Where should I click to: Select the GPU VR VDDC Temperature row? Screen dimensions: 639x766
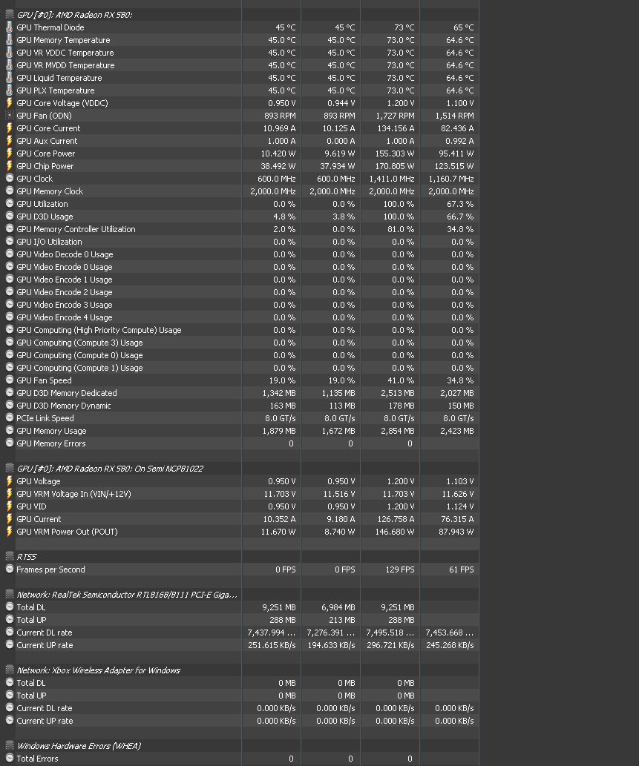coord(240,53)
